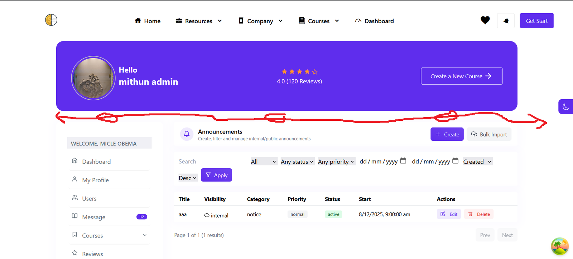573x259 pixels.
Task: Open Users in sidebar
Action: click(109, 199)
